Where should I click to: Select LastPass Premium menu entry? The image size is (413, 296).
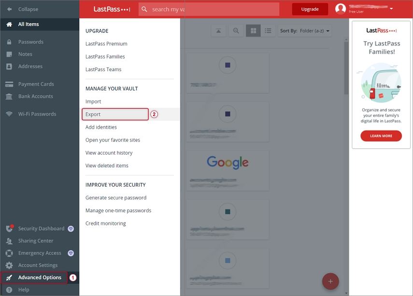(x=106, y=44)
